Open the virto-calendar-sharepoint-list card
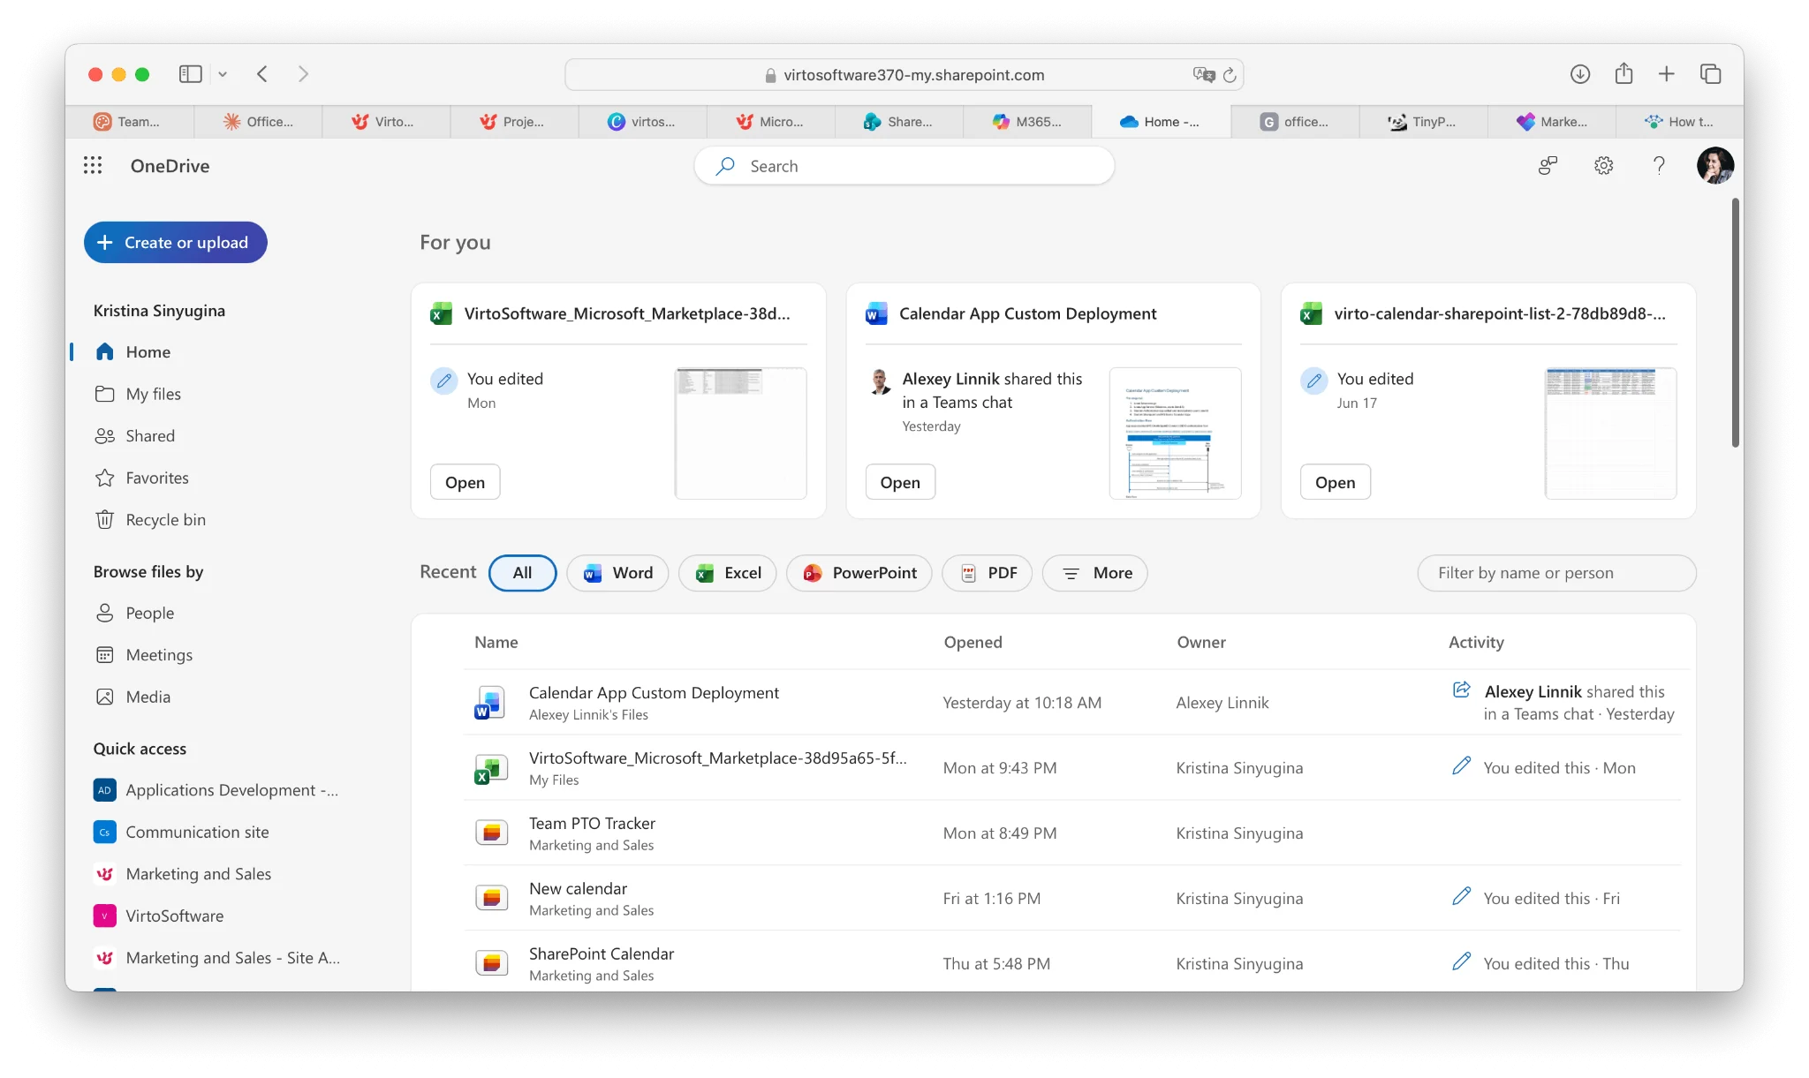The image size is (1809, 1078). [1335, 482]
